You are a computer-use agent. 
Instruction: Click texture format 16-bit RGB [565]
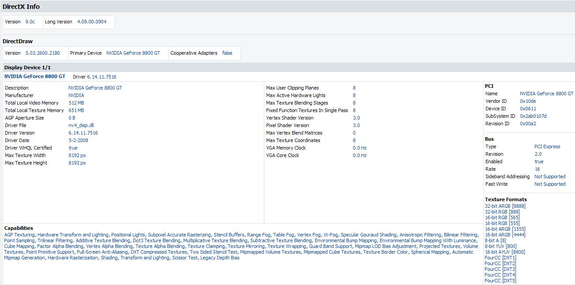[502, 217]
